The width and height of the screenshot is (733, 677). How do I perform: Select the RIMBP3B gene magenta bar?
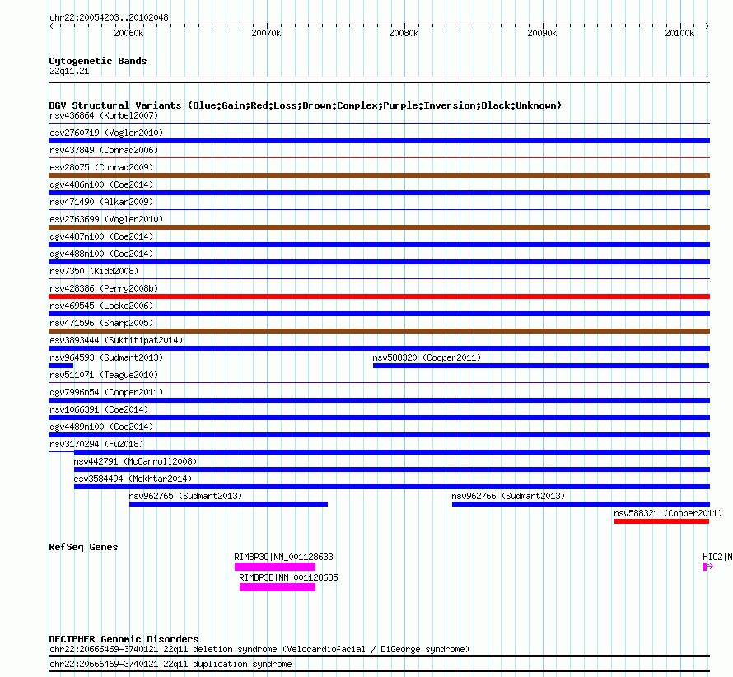pyautogui.click(x=278, y=587)
